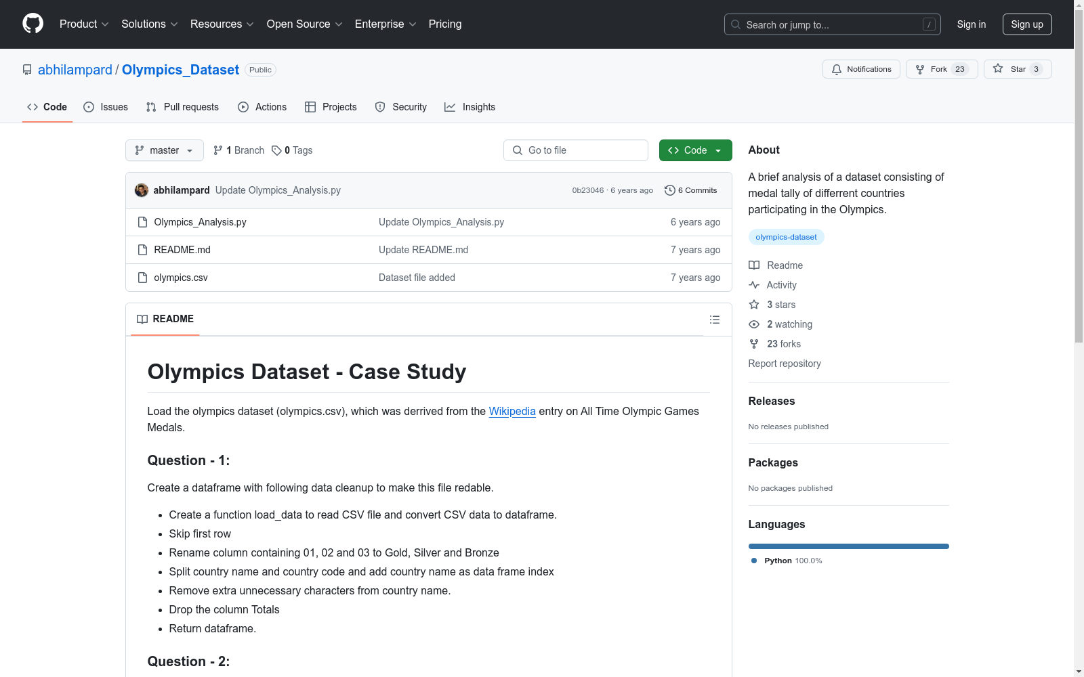
Task: Click the Sign in link
Action: pyautogui.click(x=971, y=24)
